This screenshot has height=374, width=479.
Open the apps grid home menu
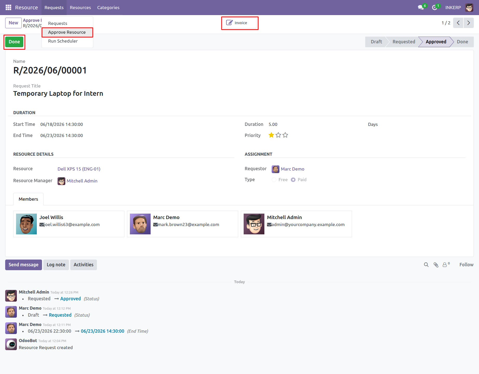tap(8, 8)
